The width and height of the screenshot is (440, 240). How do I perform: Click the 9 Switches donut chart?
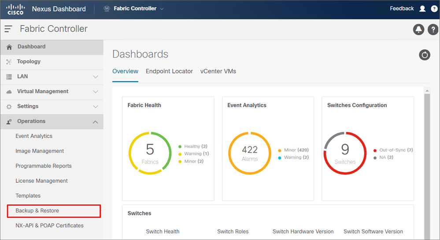pyautogui.click(x=345, y=153)
